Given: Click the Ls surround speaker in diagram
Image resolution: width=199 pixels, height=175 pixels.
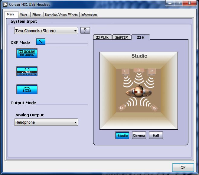Looking at the screenshot, I should [x=122, y=108].
